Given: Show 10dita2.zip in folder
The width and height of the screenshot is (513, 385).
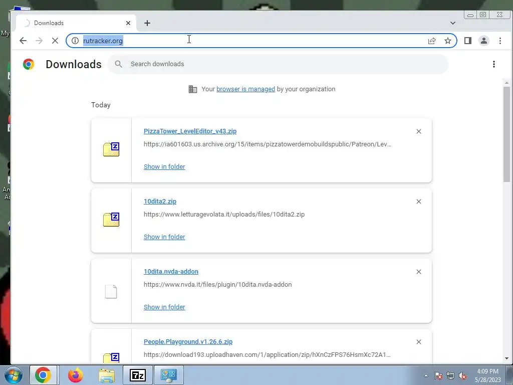Looking at the screenshot, I should (164, 237).
